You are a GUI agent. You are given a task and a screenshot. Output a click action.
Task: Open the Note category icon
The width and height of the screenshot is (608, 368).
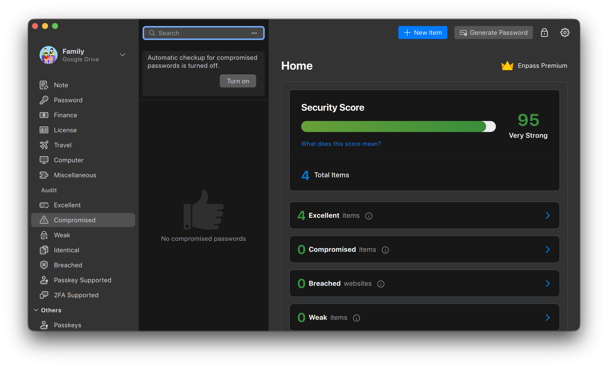[44, 85]
